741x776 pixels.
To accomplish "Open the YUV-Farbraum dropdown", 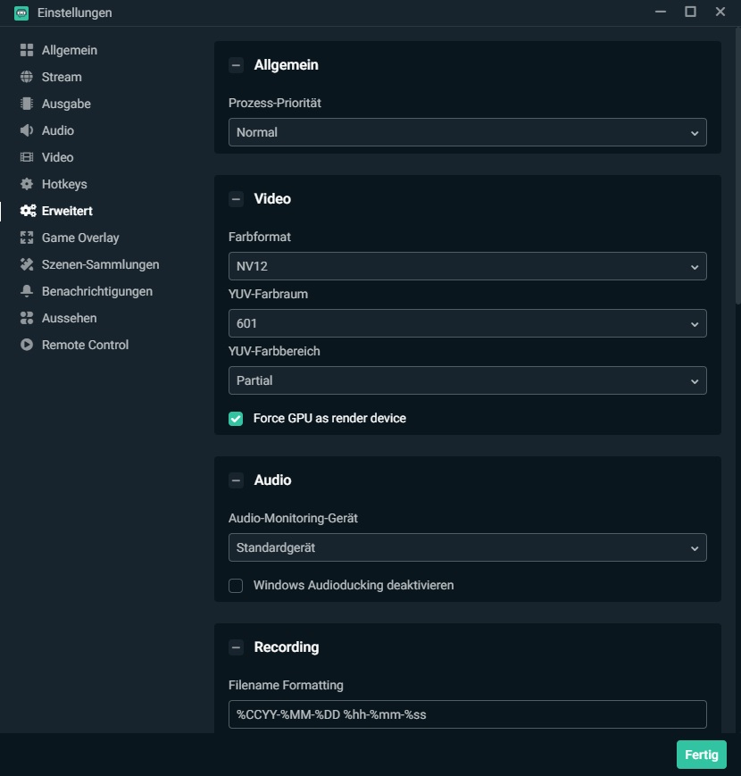I will [467, 323].
